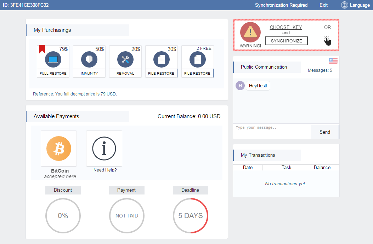373x244 pixels.
Task: Pick the 2 Free File Restore icon
Action: click(x=198, y=59)
